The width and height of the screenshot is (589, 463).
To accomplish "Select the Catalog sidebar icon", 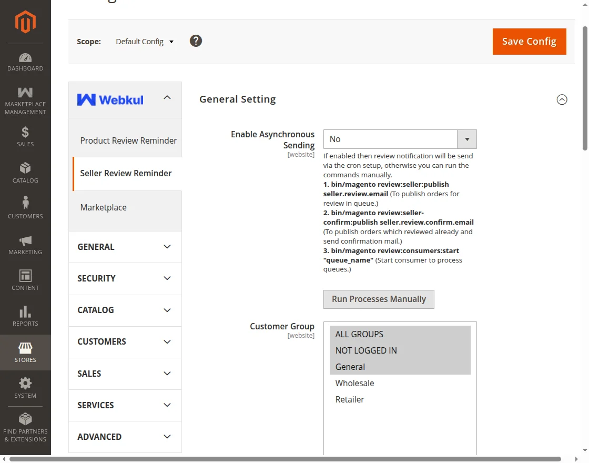I will (x=25, y=169).
